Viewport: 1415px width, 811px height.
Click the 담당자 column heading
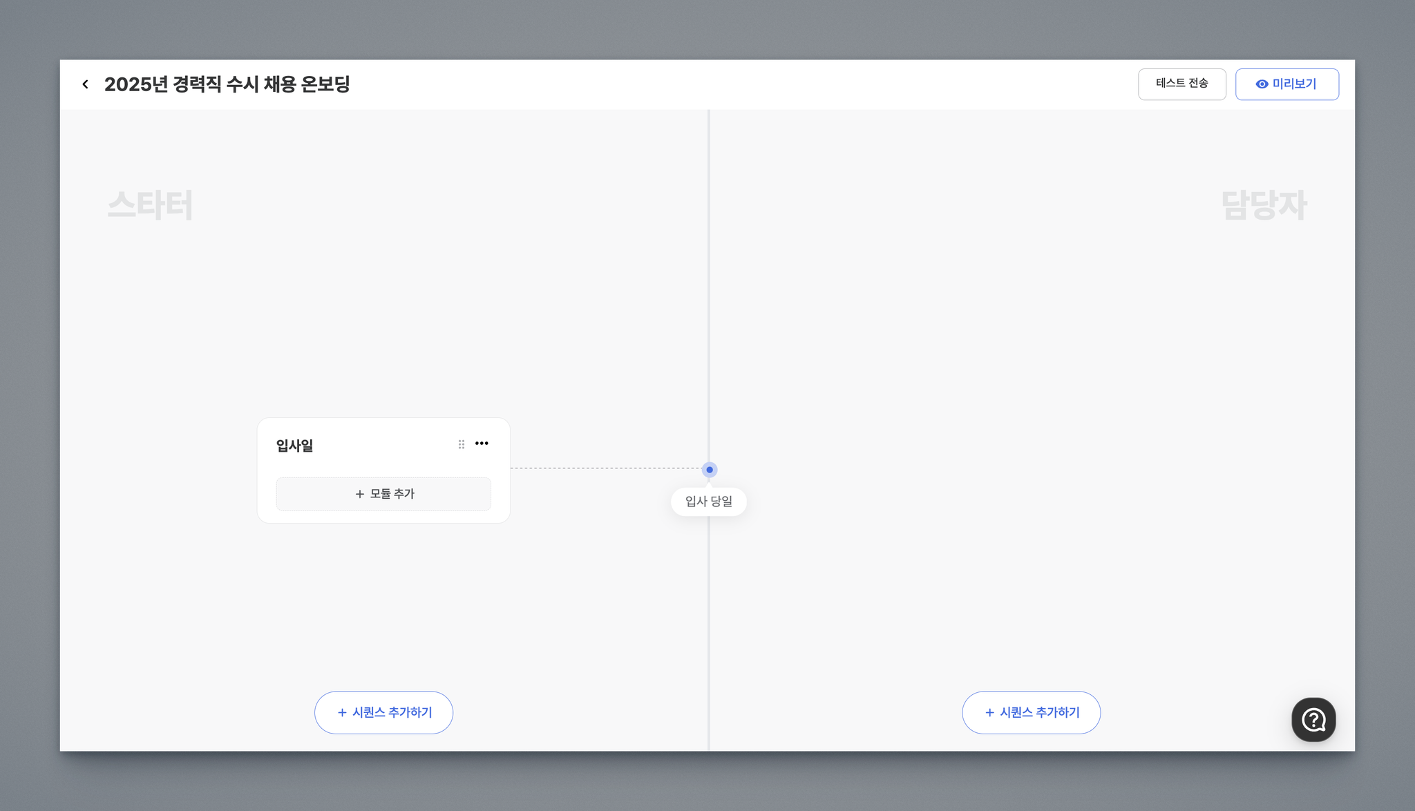1264,205
